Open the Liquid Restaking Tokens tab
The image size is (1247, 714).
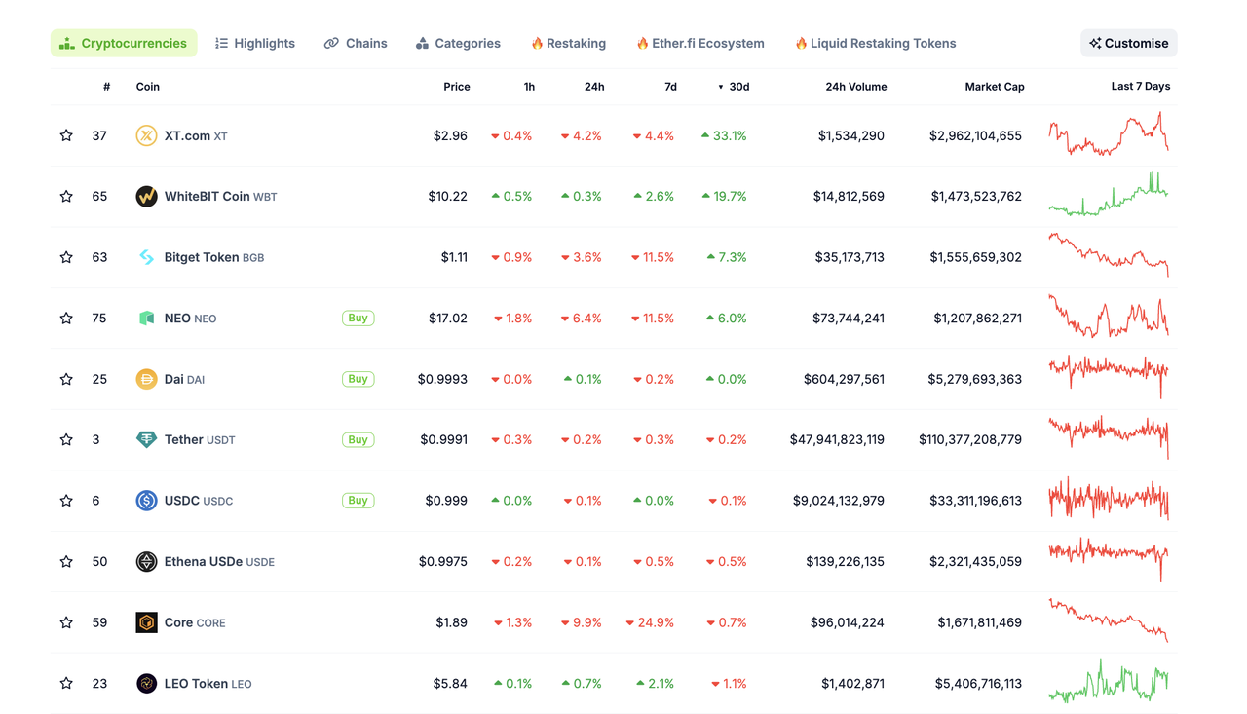coord(875,43)
